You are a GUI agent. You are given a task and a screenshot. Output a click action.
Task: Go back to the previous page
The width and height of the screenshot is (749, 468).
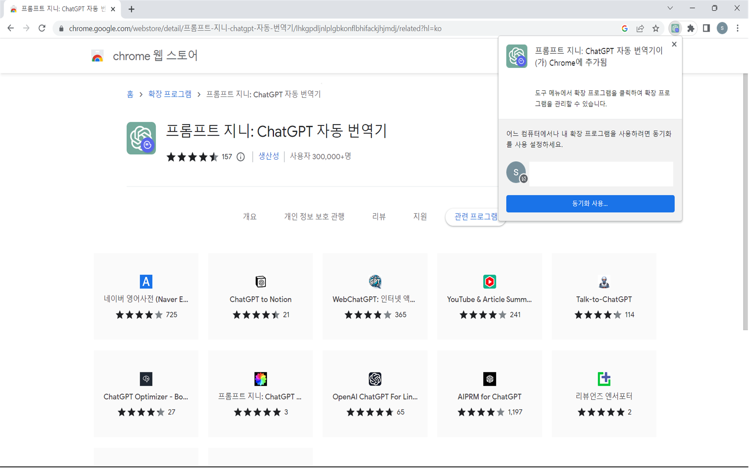(11, 28)
